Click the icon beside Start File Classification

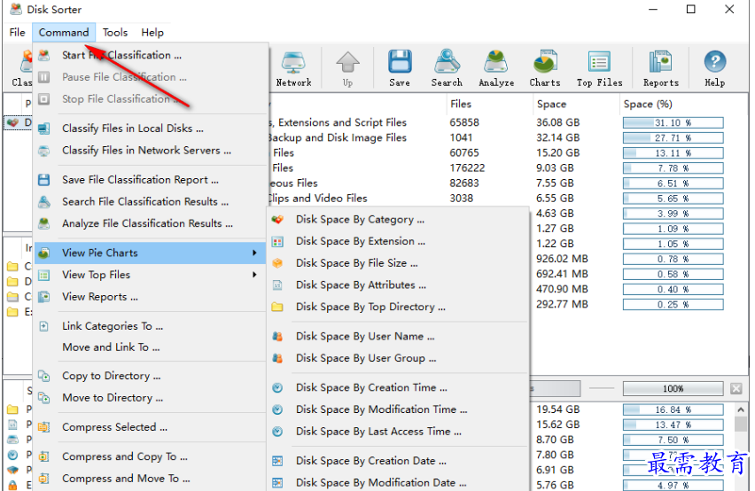[x=43, y=55]
